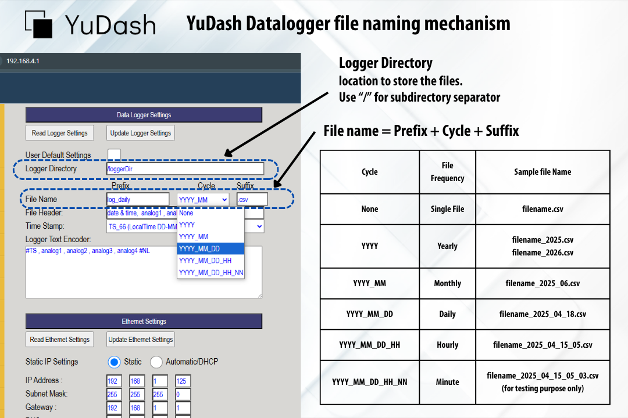Toggle the User Default Settings checkbox
The height and width of the screenshot is (418, 628).
pos(114,155)
